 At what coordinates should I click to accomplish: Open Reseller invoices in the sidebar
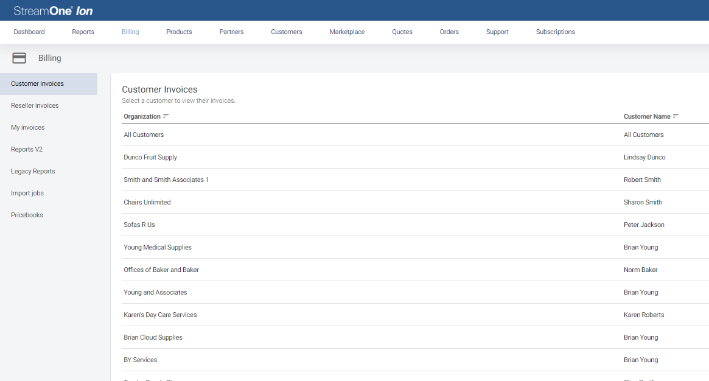[35, 105]
